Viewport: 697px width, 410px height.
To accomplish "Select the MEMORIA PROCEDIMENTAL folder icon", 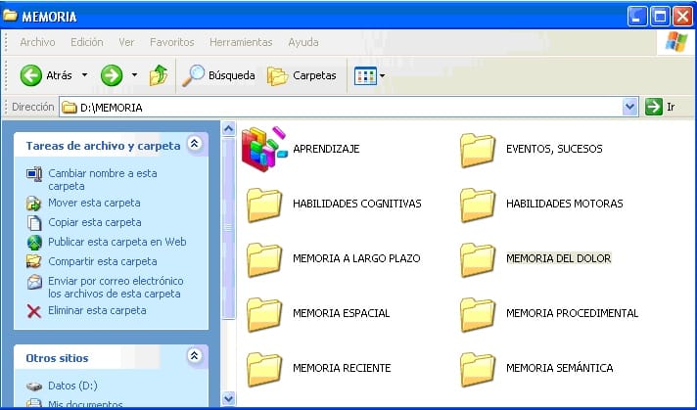I will point(478,314).
